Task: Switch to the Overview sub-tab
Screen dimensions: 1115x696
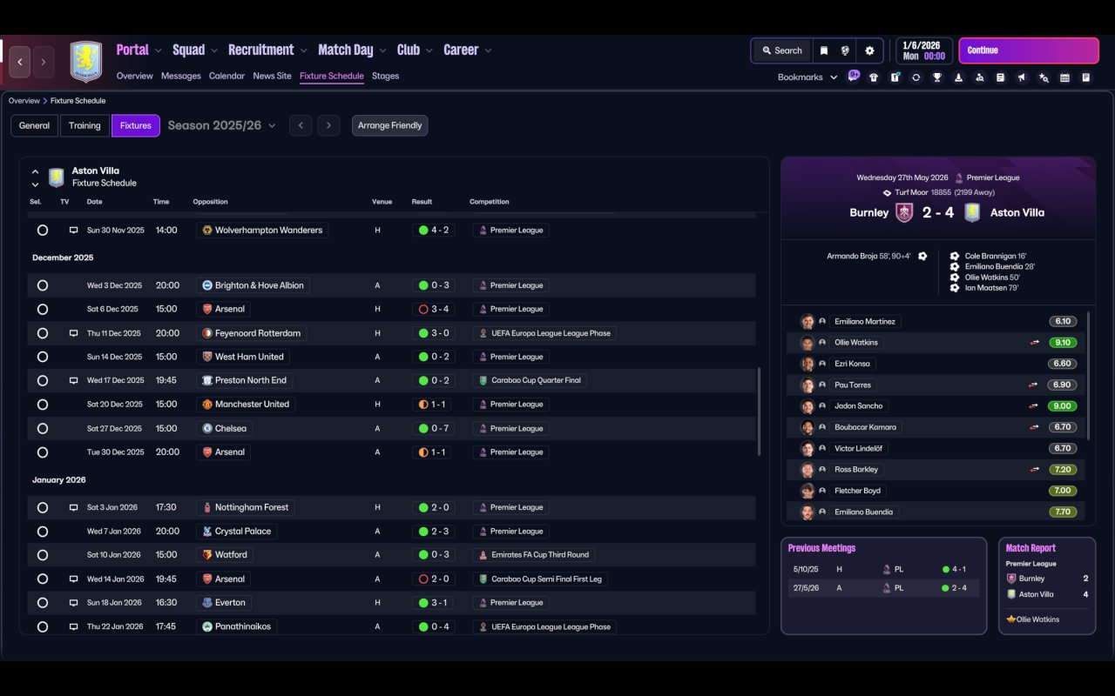Action: [x=135, y=77]
